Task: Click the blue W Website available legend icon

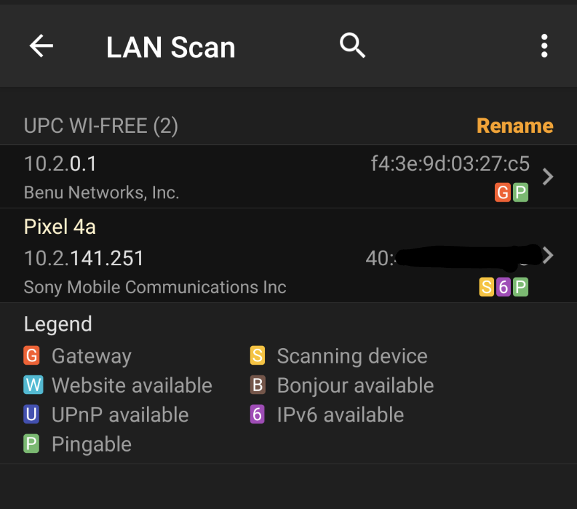Action: pyautogui.click(x=33, y=385)
